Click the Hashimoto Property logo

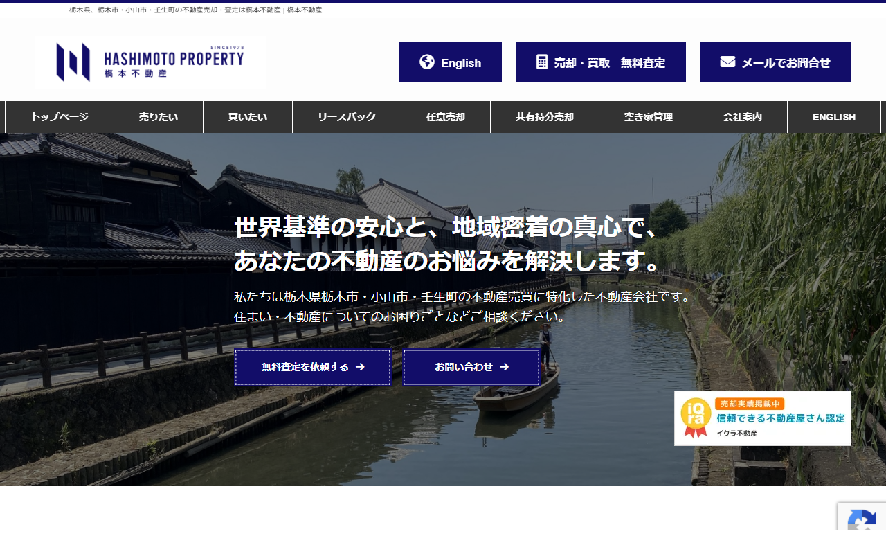click(150, 62)
